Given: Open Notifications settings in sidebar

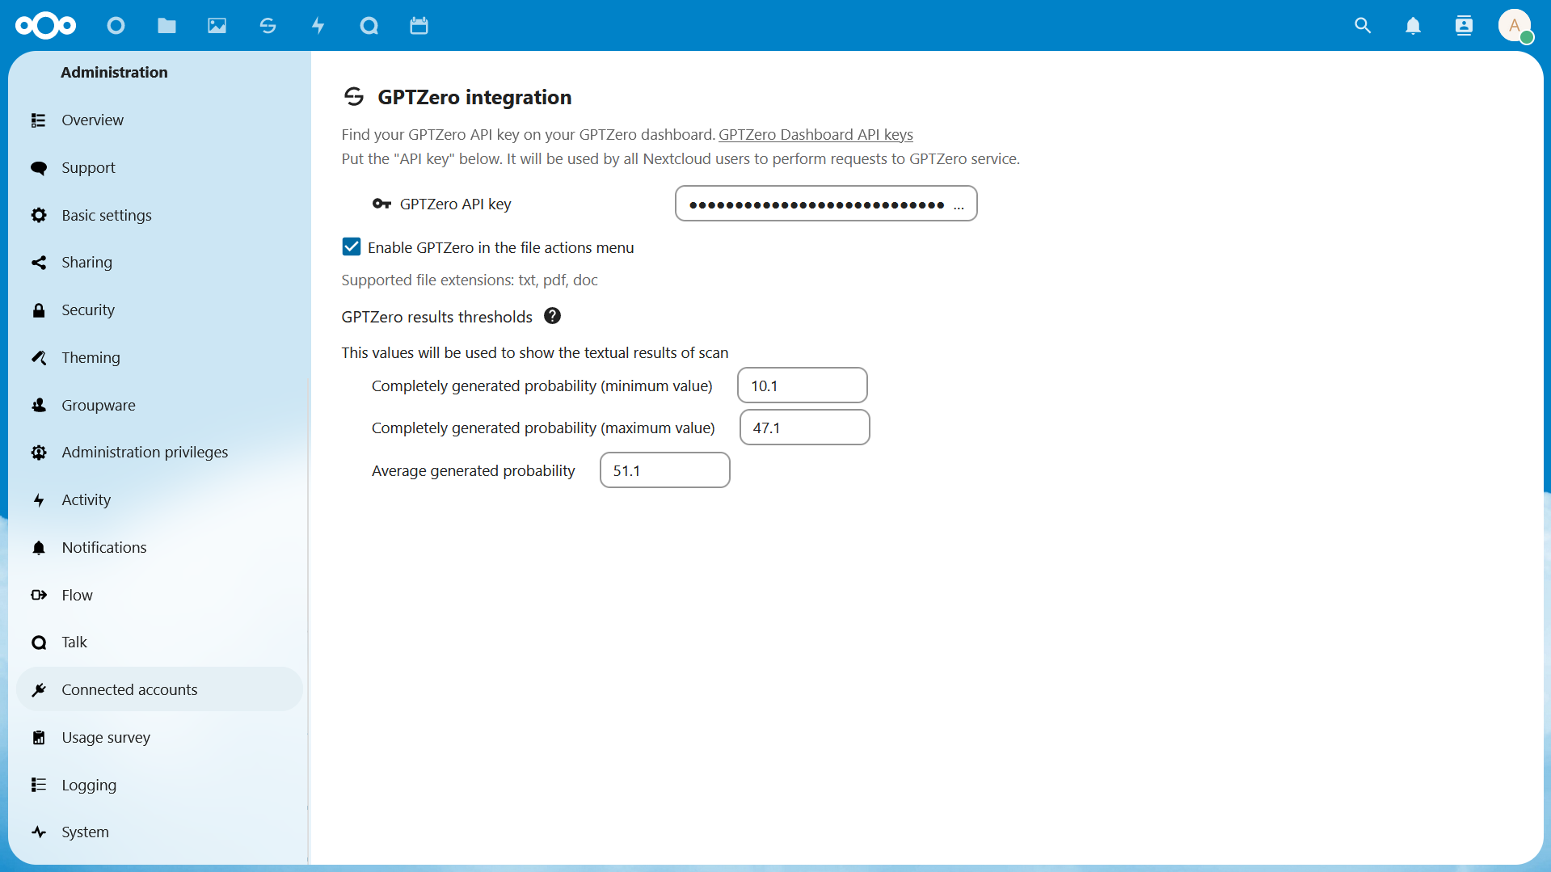Looking at the screenshot, I should (x=159, y=547).
